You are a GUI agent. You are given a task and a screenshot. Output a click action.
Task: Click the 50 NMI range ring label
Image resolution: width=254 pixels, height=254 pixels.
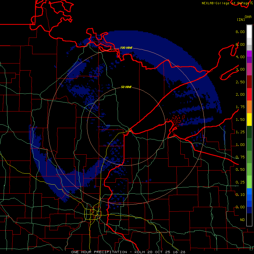(x=126, y=87)
